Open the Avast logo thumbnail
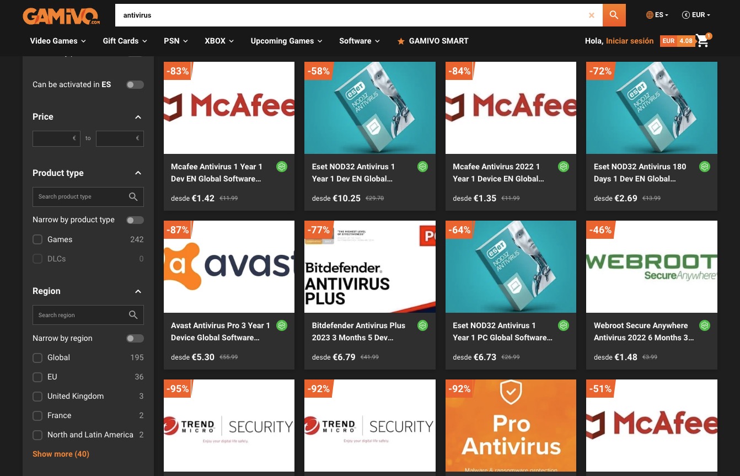740x476 pixels. point(229,267)
